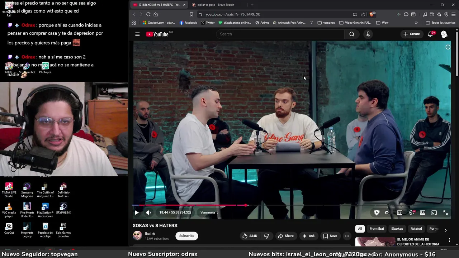Open the Todos los favoritos folder
Image resolution: width=459 pixels, height=258 pixels.
(x=440, y=23)
